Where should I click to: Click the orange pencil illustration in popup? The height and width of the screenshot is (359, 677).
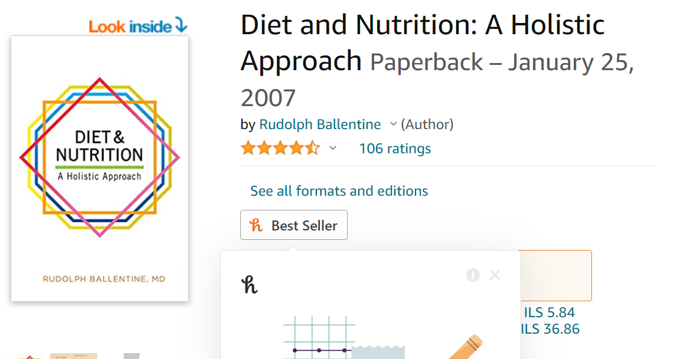pyautogui.click(x=466, y=347)
